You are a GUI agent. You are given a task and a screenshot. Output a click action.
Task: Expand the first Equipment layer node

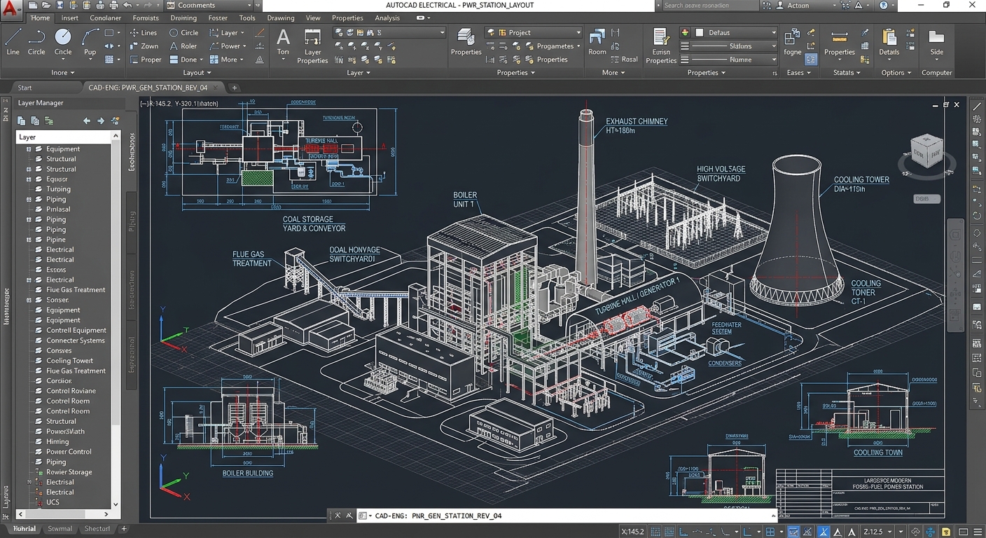point(29,149)
